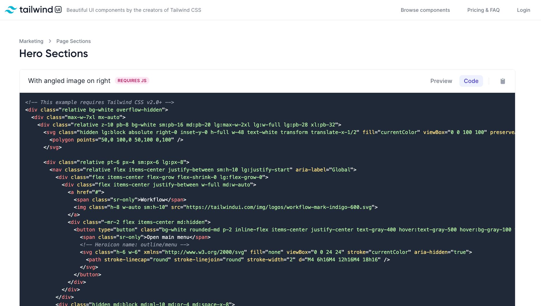Switch to the Preview tab
Screen dimensions: 541x306
click(441, 81)
